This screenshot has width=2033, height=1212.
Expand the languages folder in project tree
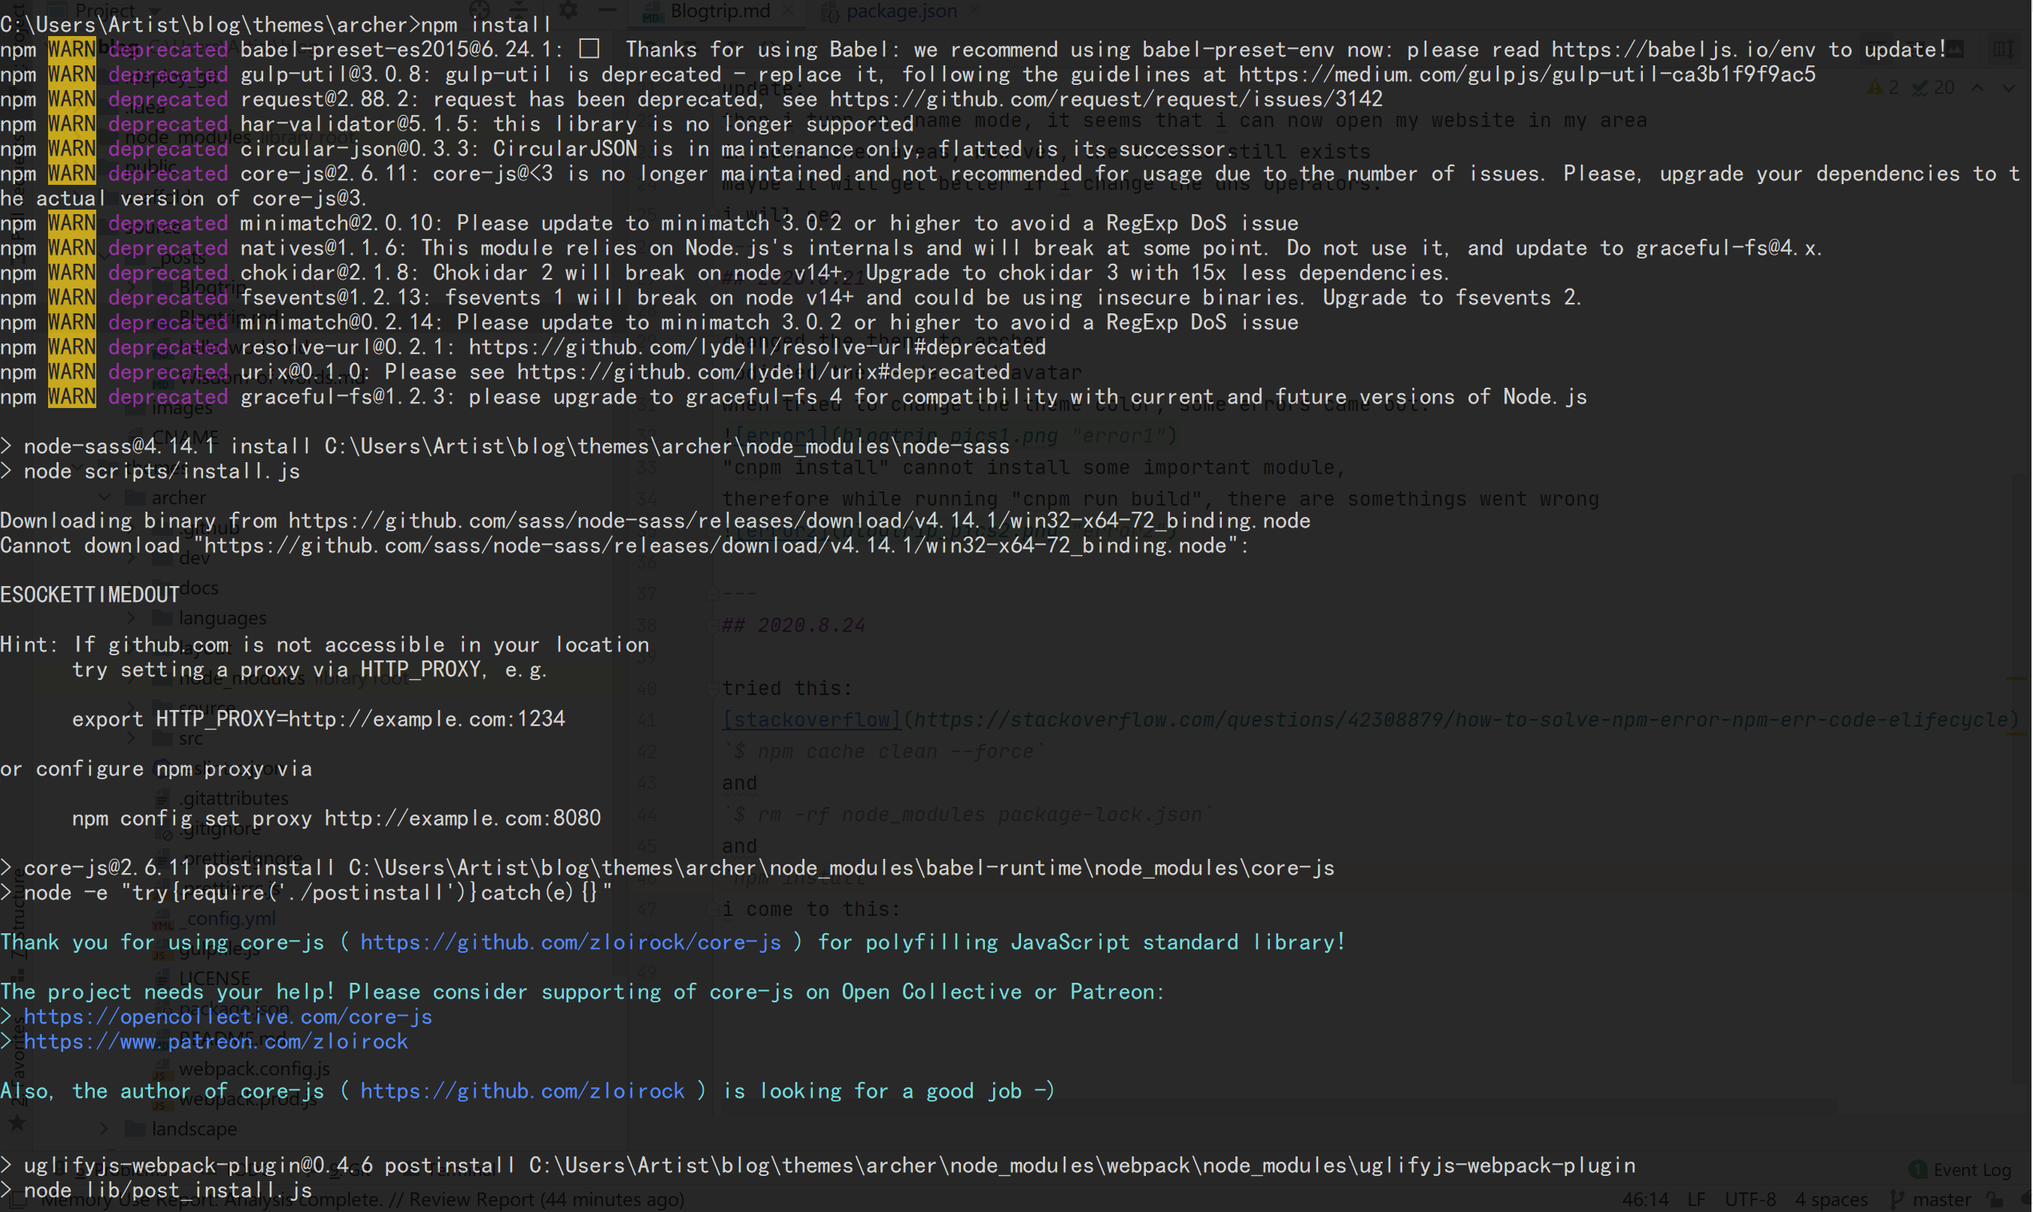click(x=131, y=618)
